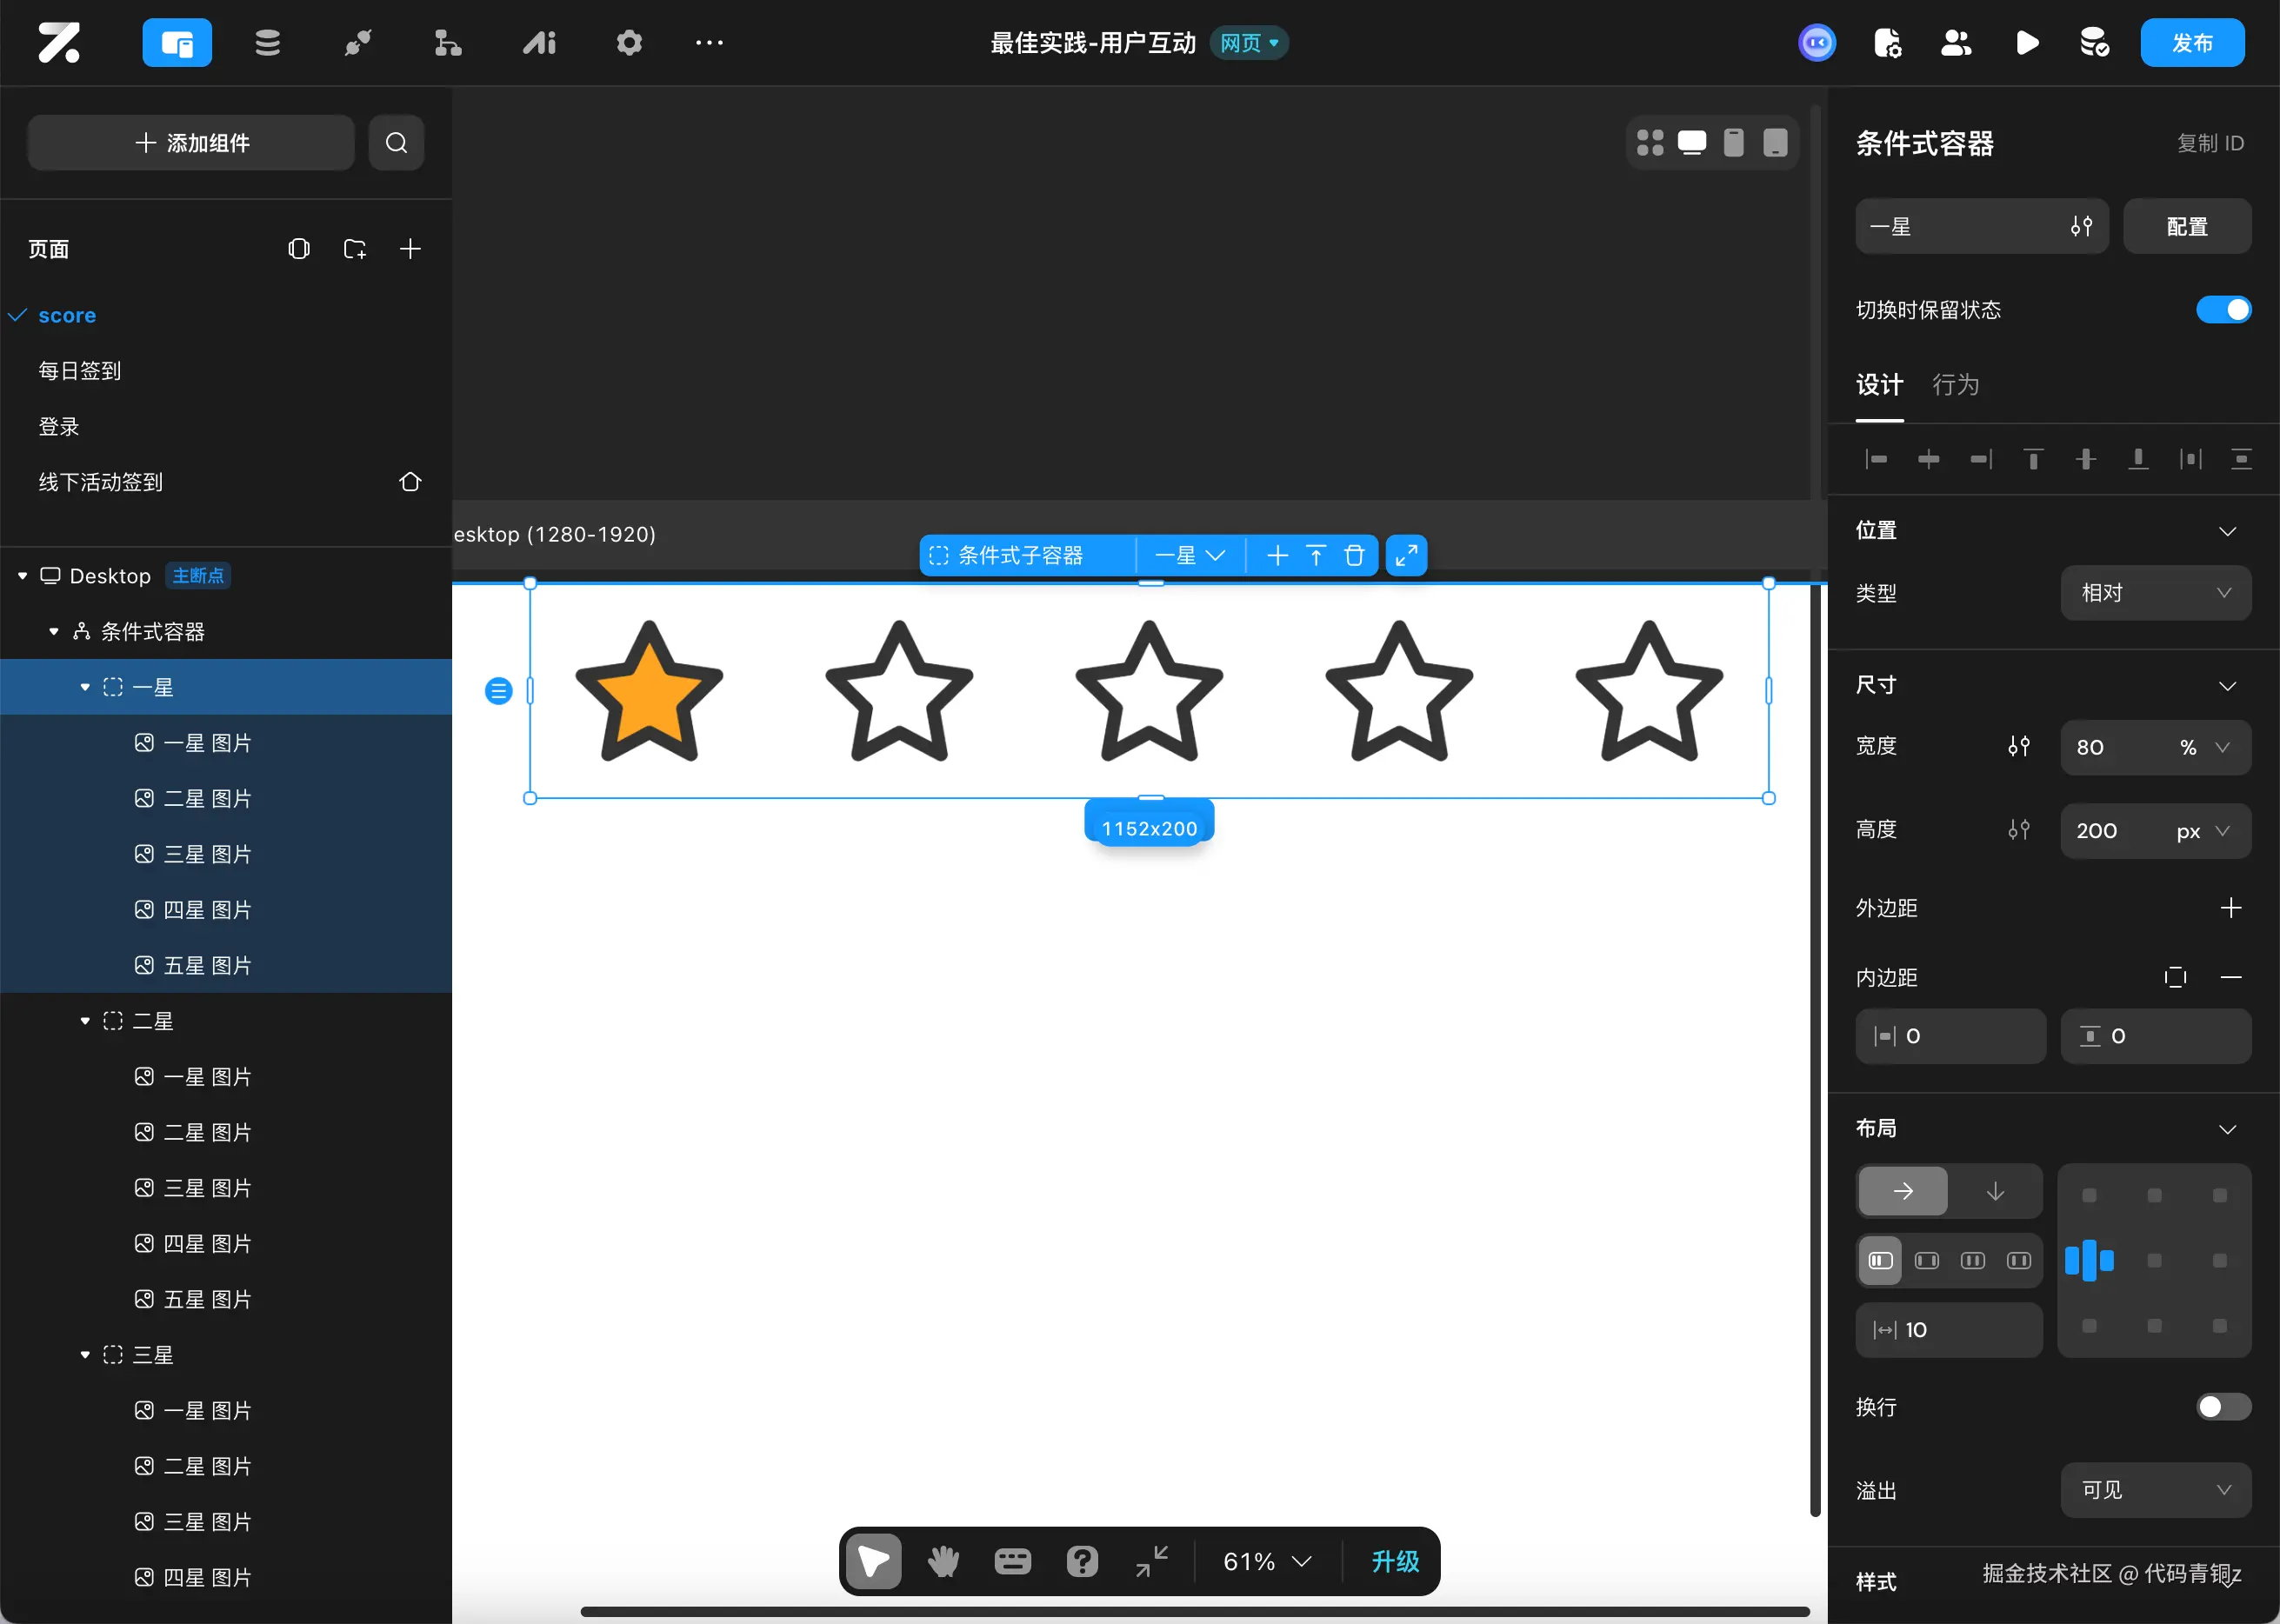The height and width of the screenshot is (1624, 2280).
Task: Click the database icon in top toolbar
Action: pos(267,43)
